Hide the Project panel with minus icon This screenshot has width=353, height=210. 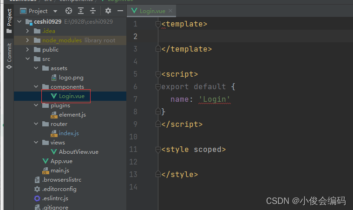(120, 11)
